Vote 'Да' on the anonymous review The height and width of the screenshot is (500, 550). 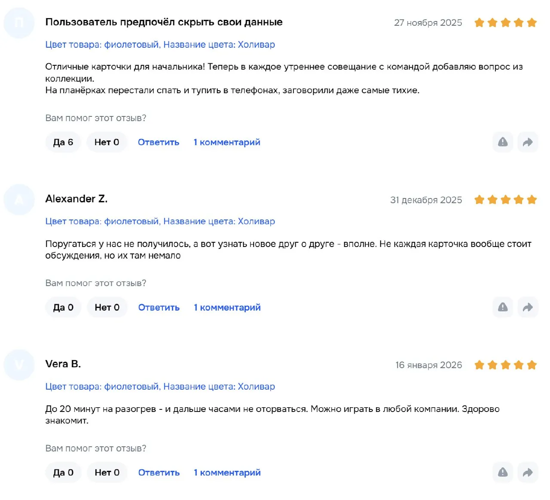click(63, 142)
